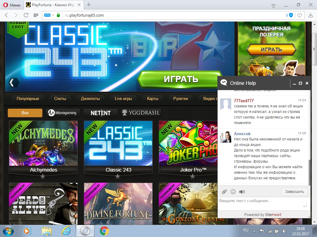Click the Online Help chat logo icon
The height and width of the screenshot is (237, 317).
tap(224, 83)
